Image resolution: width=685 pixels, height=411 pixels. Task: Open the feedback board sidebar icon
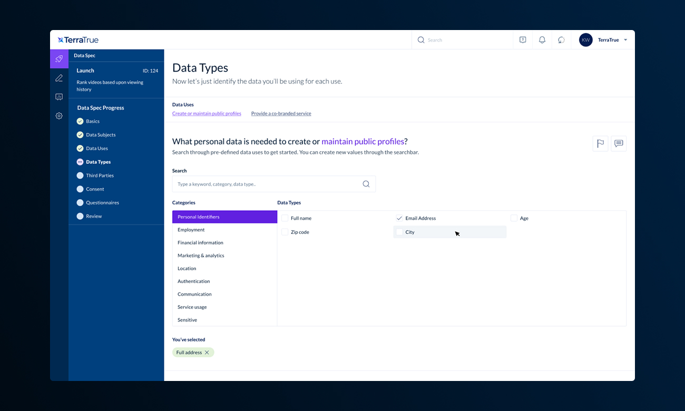pos(59,97)
